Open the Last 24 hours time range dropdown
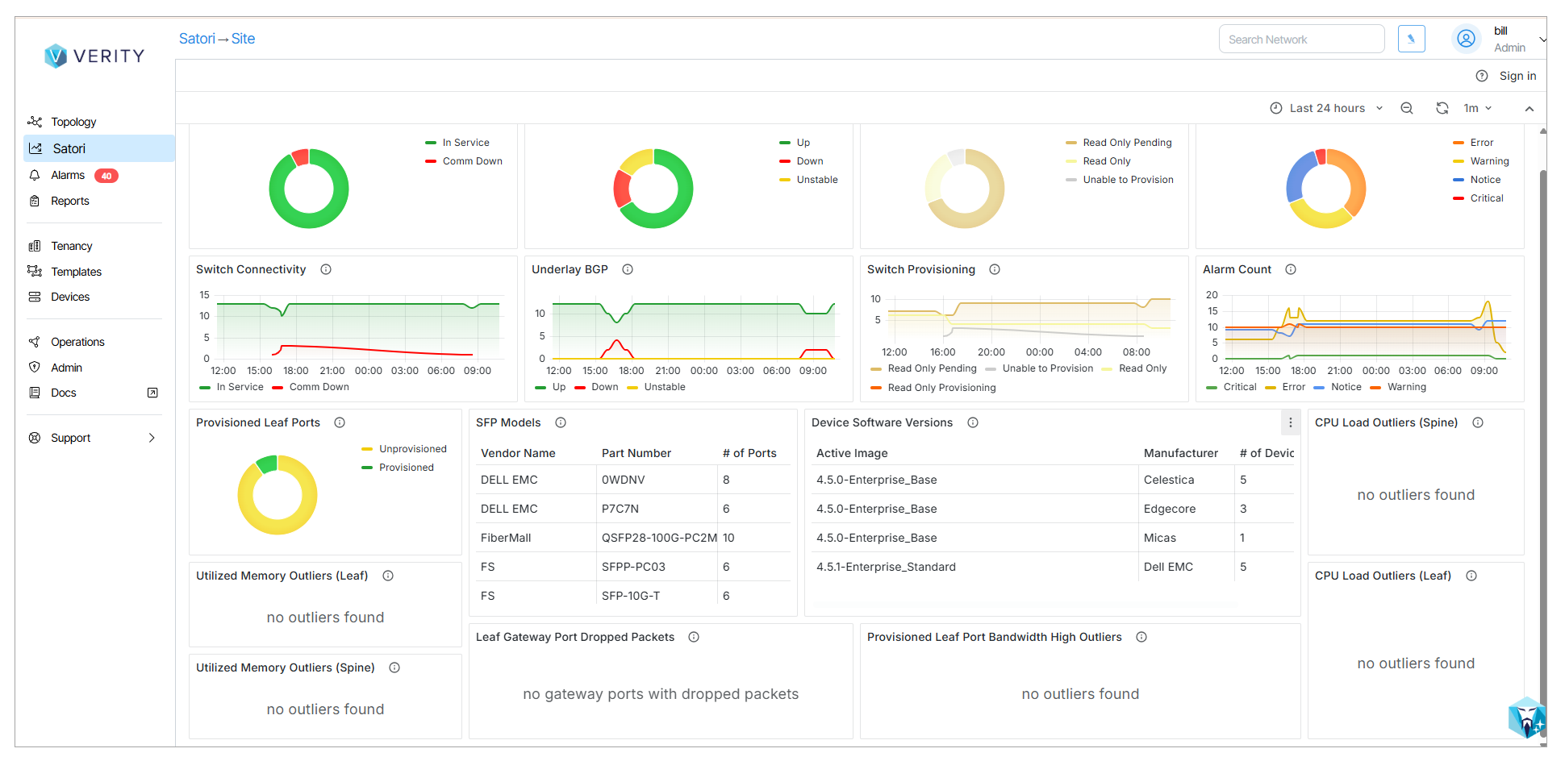1565x761 pixels. (1326, 108)
